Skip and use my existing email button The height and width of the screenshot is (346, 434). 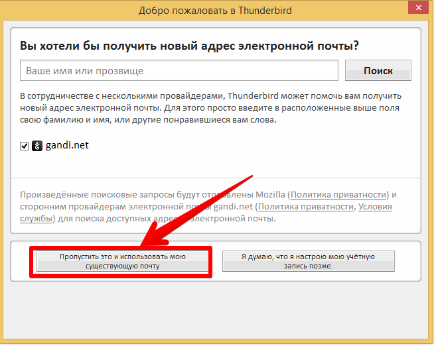pyautogui.click(x=123, y=261)
